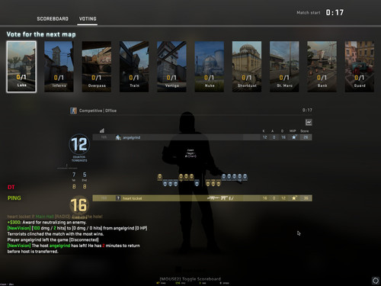The height and width of the screenshot is (286, 381).
Task: Click 'Player angelgrind left the game' message
Action: [x=53, y=240]
